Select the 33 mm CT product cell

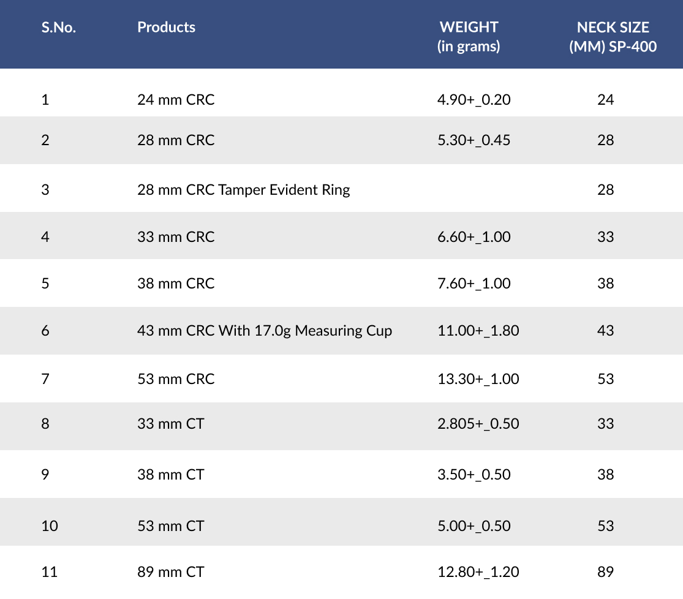click(171, 424)
